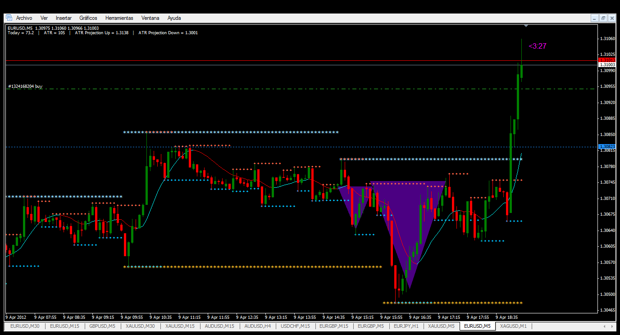Viewport: 620px width, 335px height.
Task: Expand the Herramientas menu
Action: pos(119,18)
